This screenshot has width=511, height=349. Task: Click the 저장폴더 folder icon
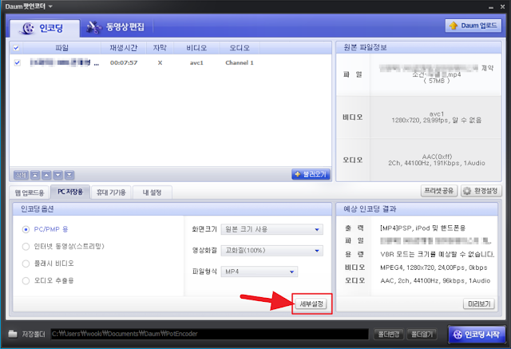tap(13, 334)
